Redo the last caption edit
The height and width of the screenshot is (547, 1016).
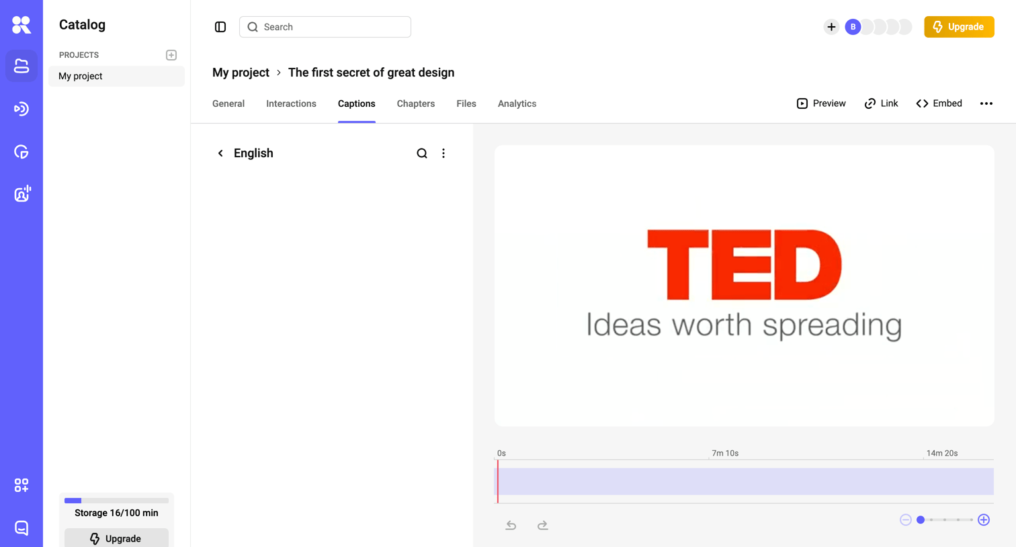tap(542, 525)
